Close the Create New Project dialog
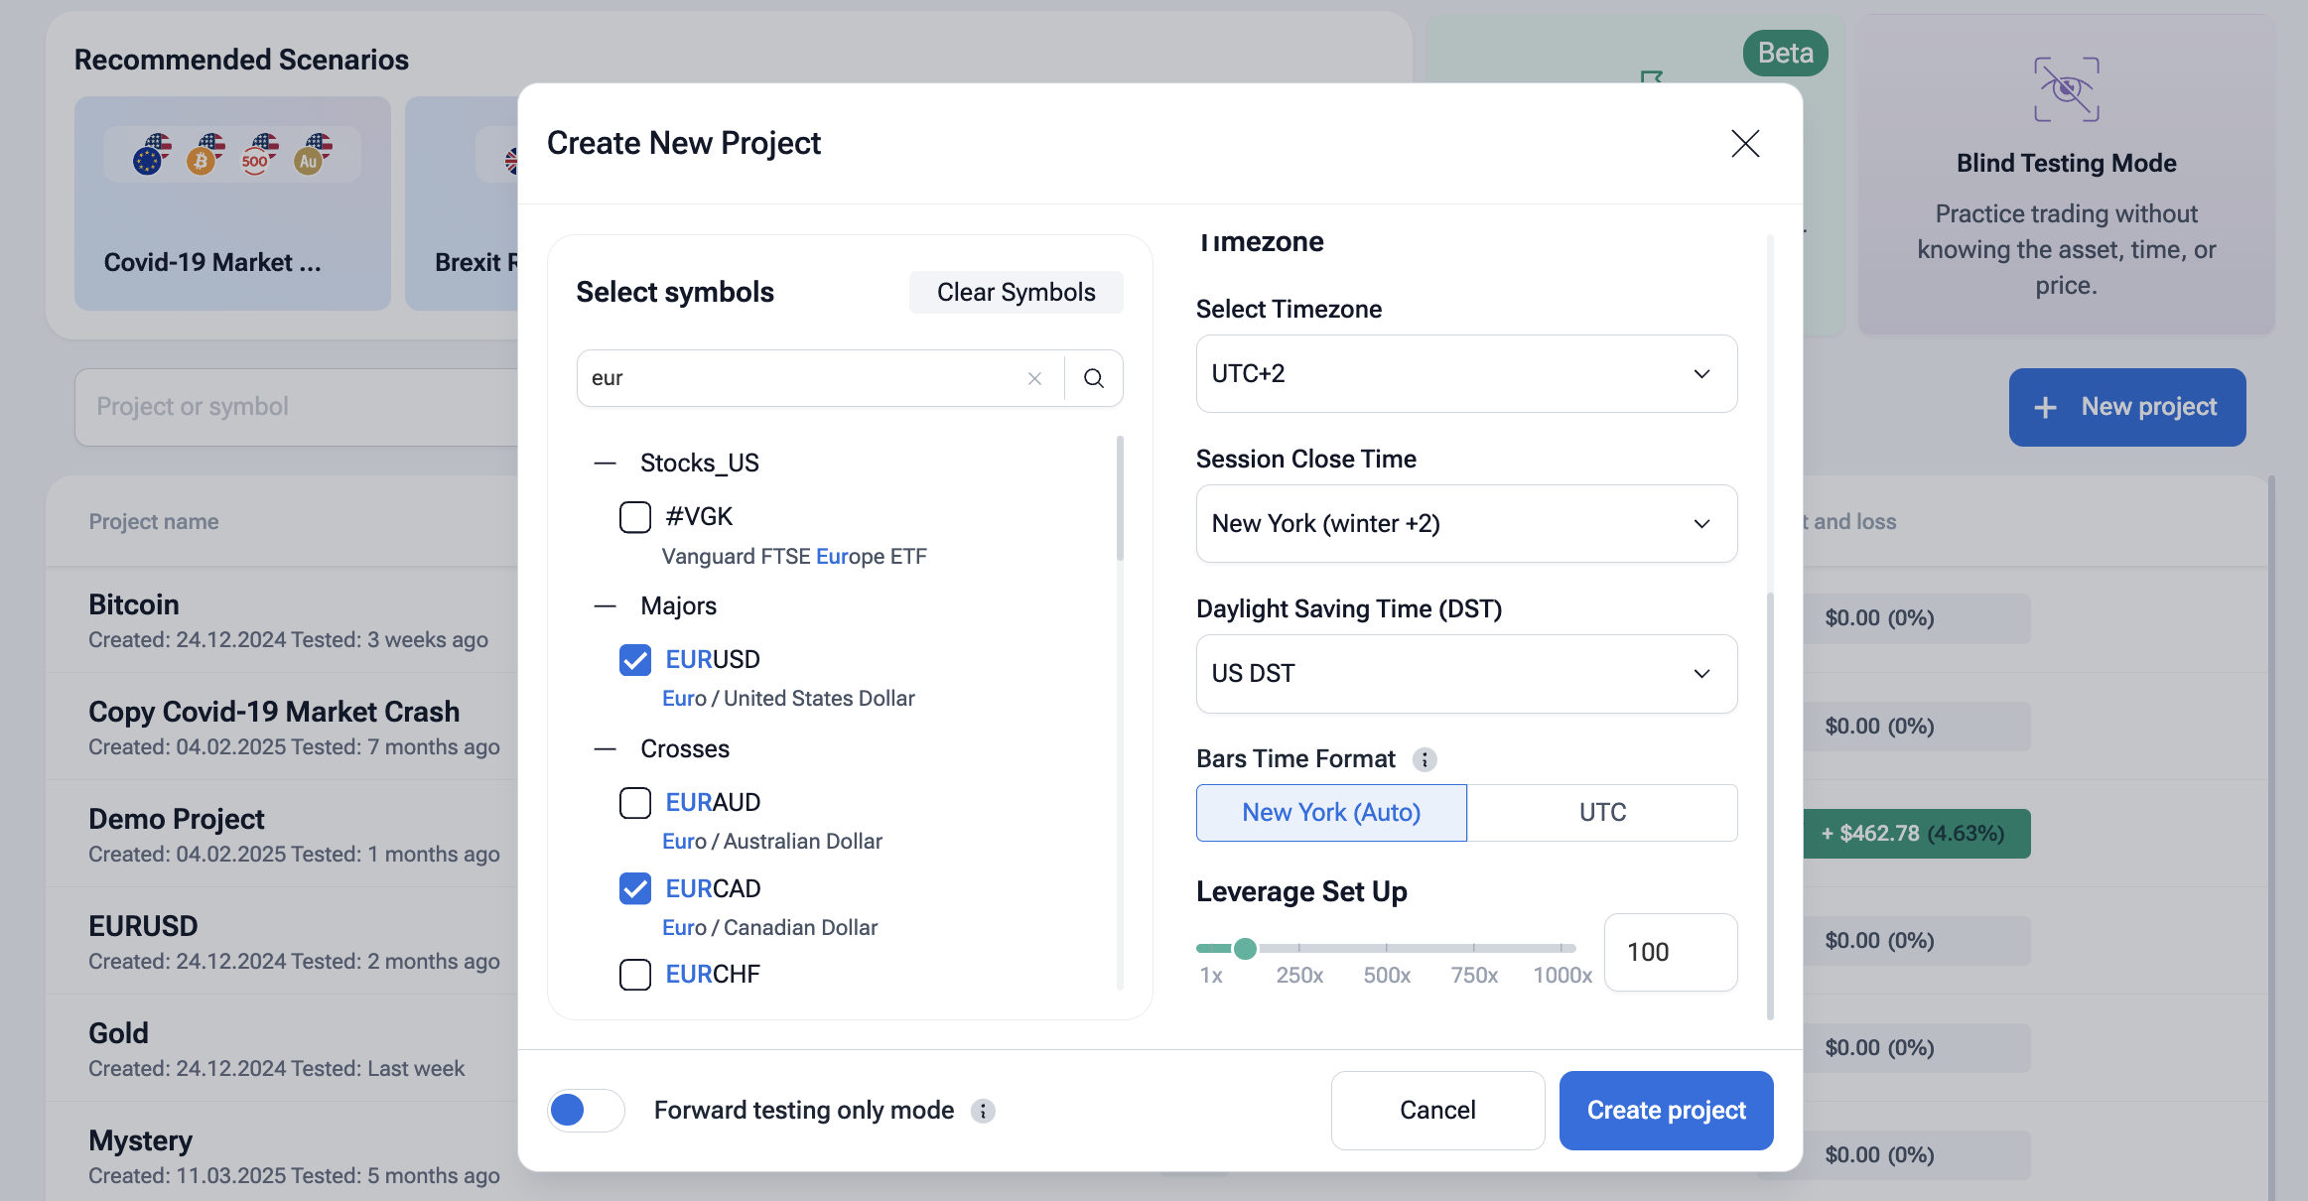Image resolution: width=2308 pixels, height=1201 pixels. (x=1744, y=143)
